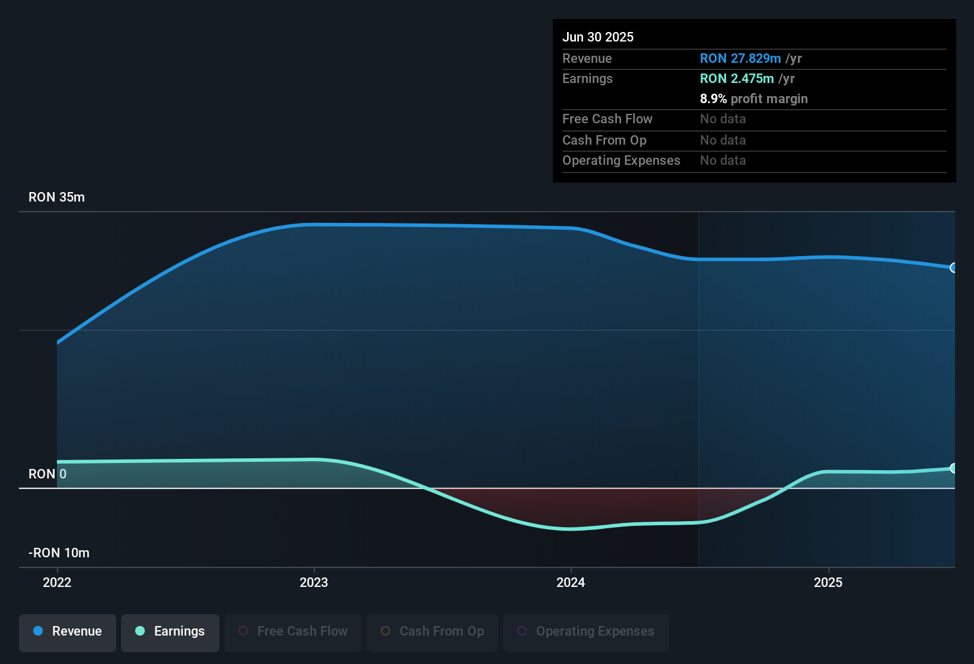
Task: Click the Jun 30 2025 tooltip date
Action: [598, 37]
